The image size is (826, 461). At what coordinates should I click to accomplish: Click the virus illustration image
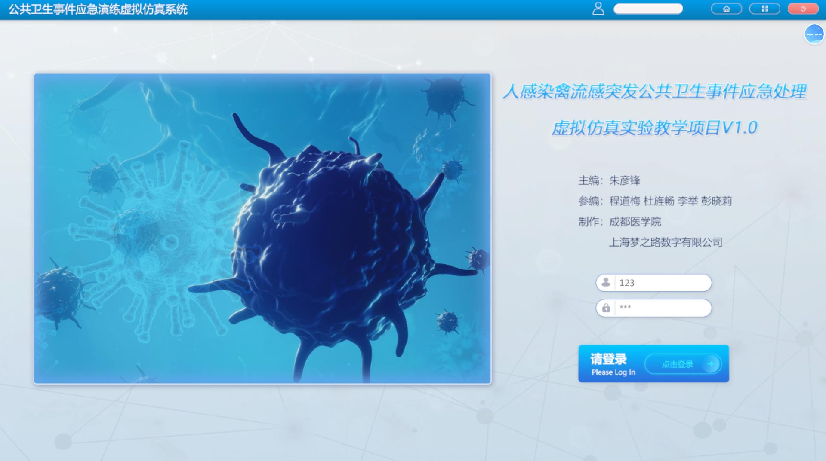click(x=262, y=228)
